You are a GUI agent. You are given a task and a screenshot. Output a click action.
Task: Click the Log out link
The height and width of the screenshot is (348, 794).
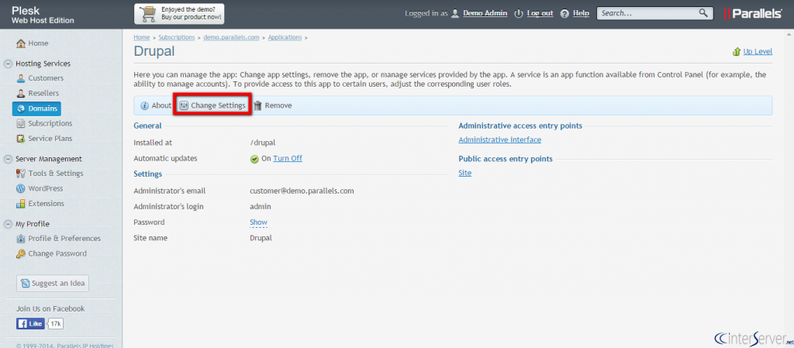pos(540,14)
